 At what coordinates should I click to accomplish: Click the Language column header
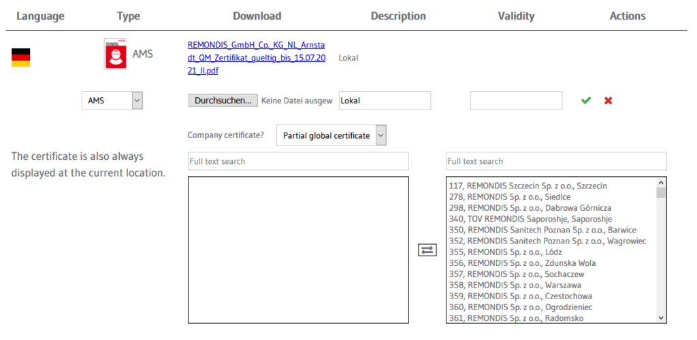40,16
